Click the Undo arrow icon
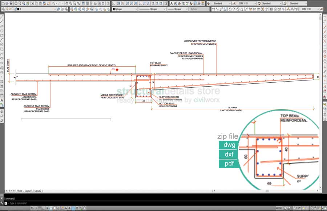Screen dimensions: 327x211 (x=53, y=3)
